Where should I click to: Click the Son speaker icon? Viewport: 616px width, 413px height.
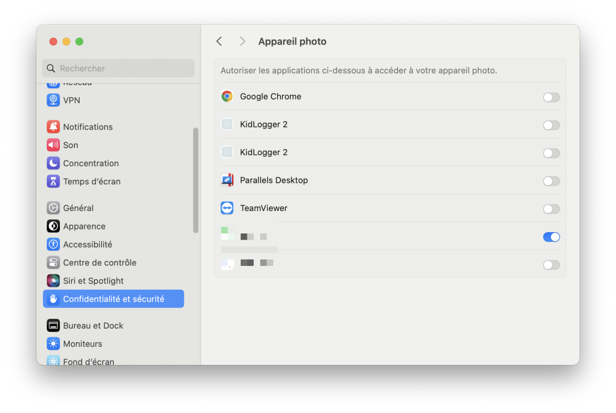53,145
